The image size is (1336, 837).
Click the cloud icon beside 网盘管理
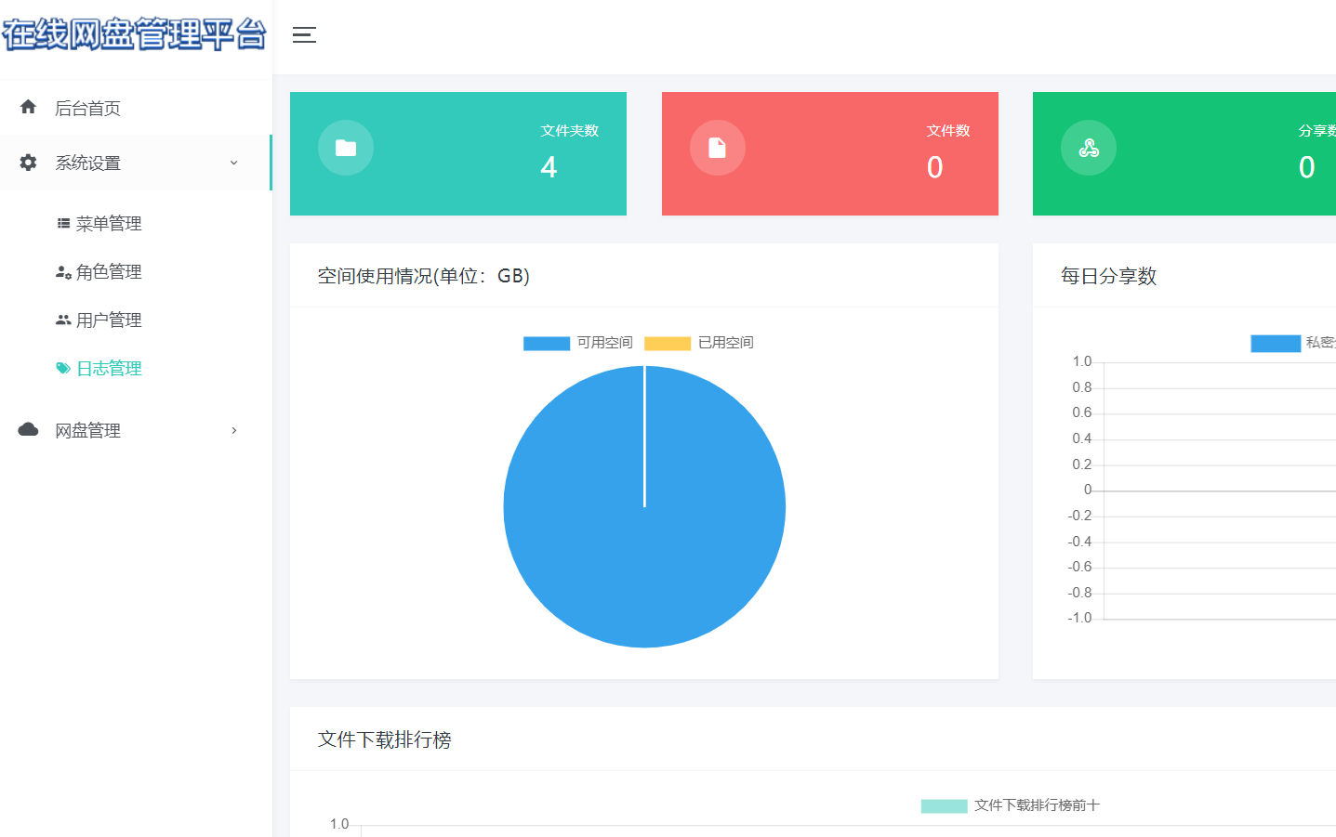tap(27, 429)
